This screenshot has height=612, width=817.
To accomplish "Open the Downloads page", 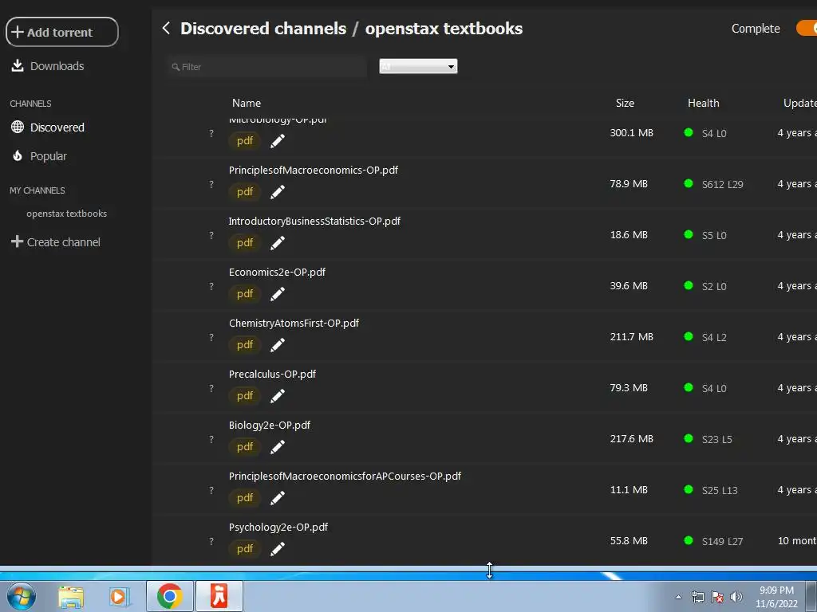I will click(47, 66).
